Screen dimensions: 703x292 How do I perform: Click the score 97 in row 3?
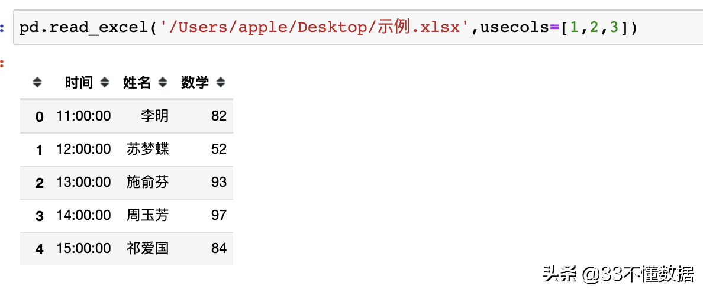point(219,215)
